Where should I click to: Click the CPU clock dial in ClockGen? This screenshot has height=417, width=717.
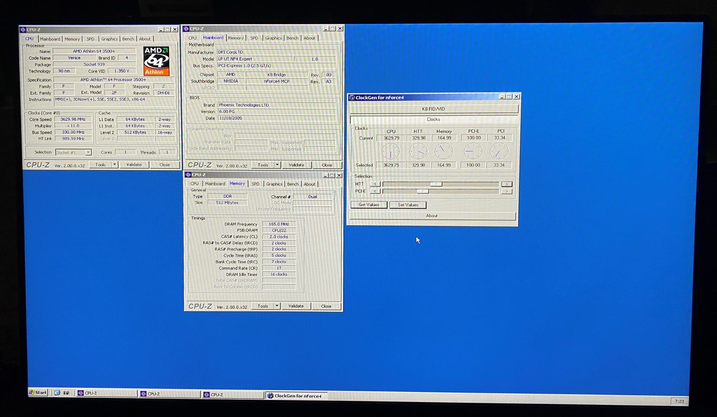coord(391,152)
